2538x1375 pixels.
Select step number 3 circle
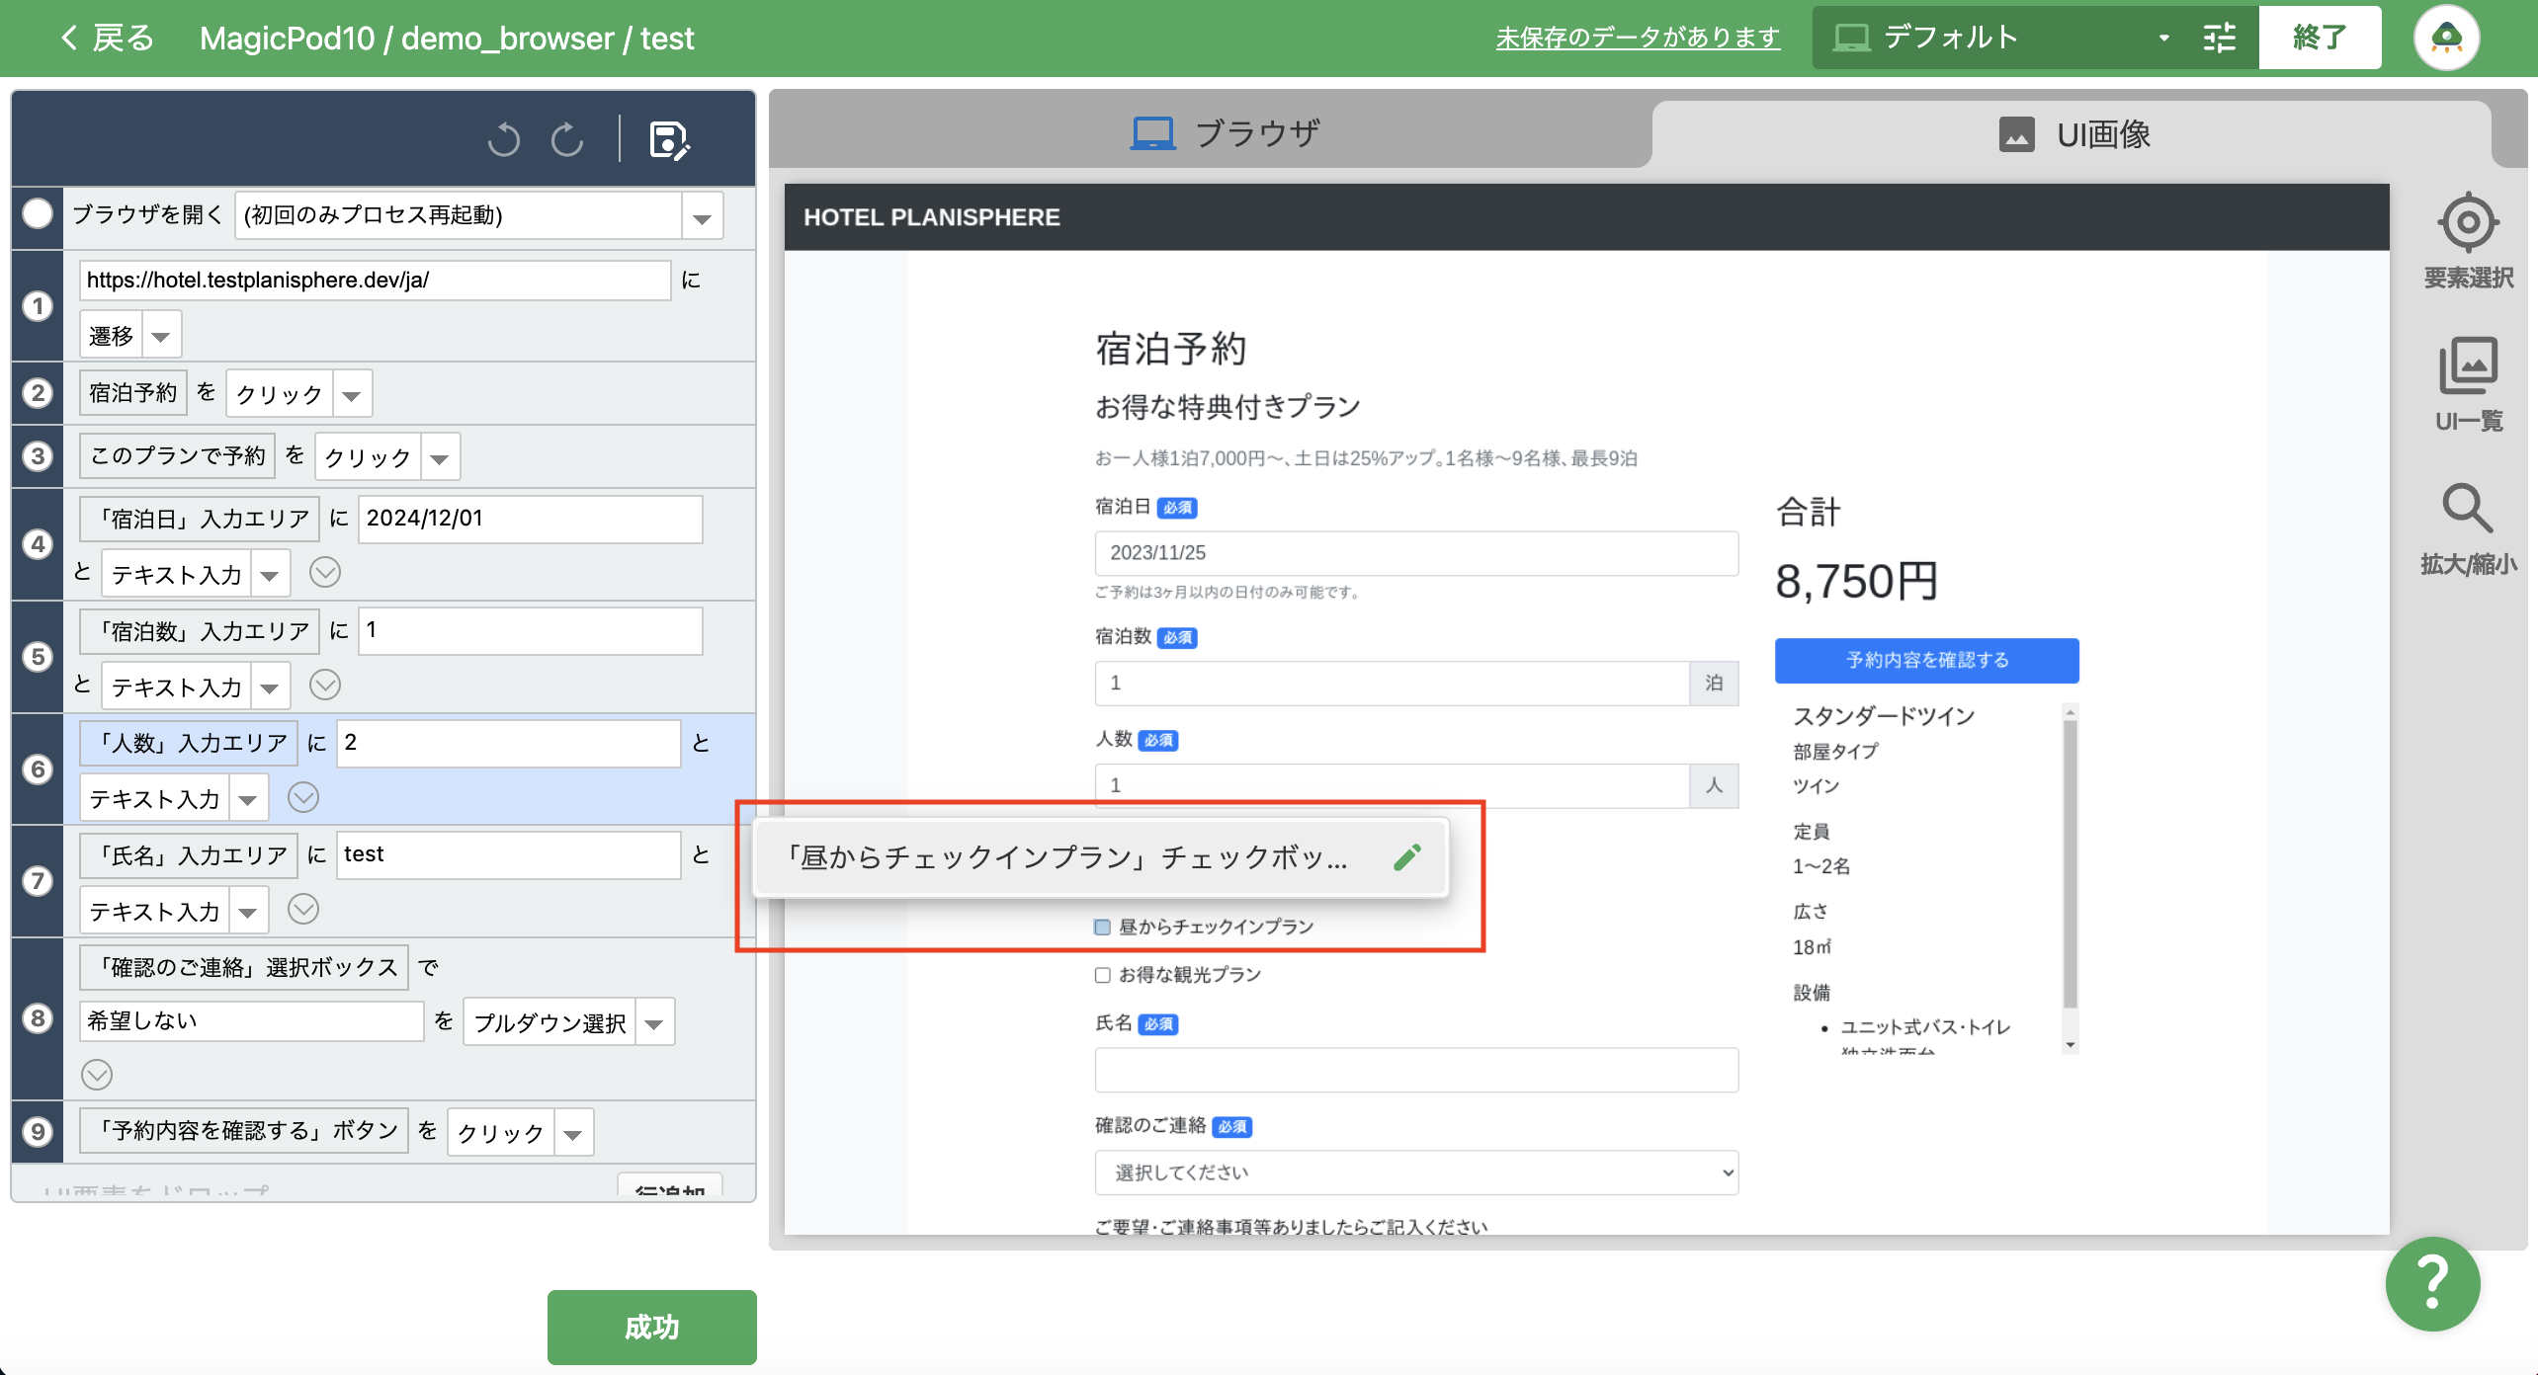tap(38, 456)
